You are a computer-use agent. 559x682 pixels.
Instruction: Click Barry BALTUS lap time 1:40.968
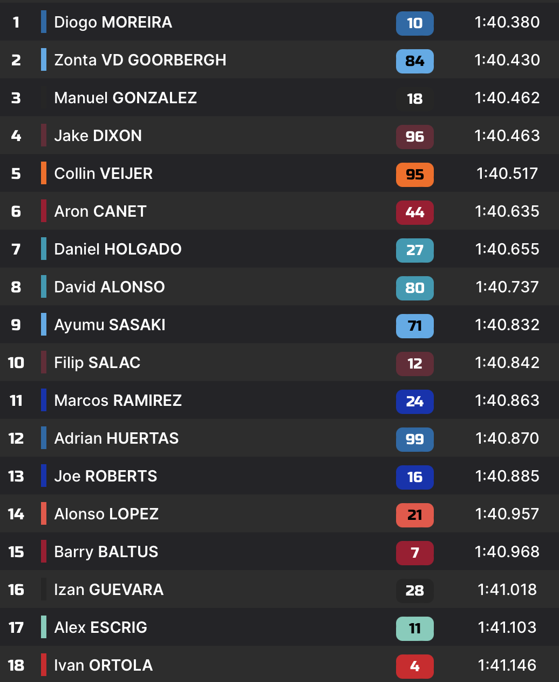tap(507, 552)
